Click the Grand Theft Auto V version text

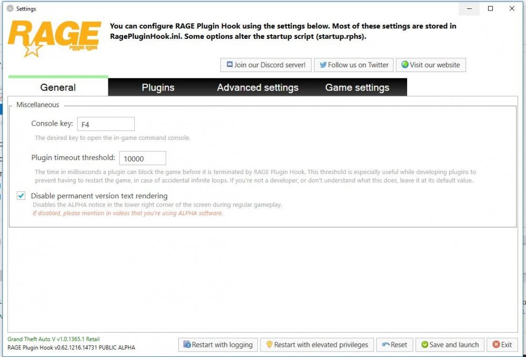(x=54, y=339)
